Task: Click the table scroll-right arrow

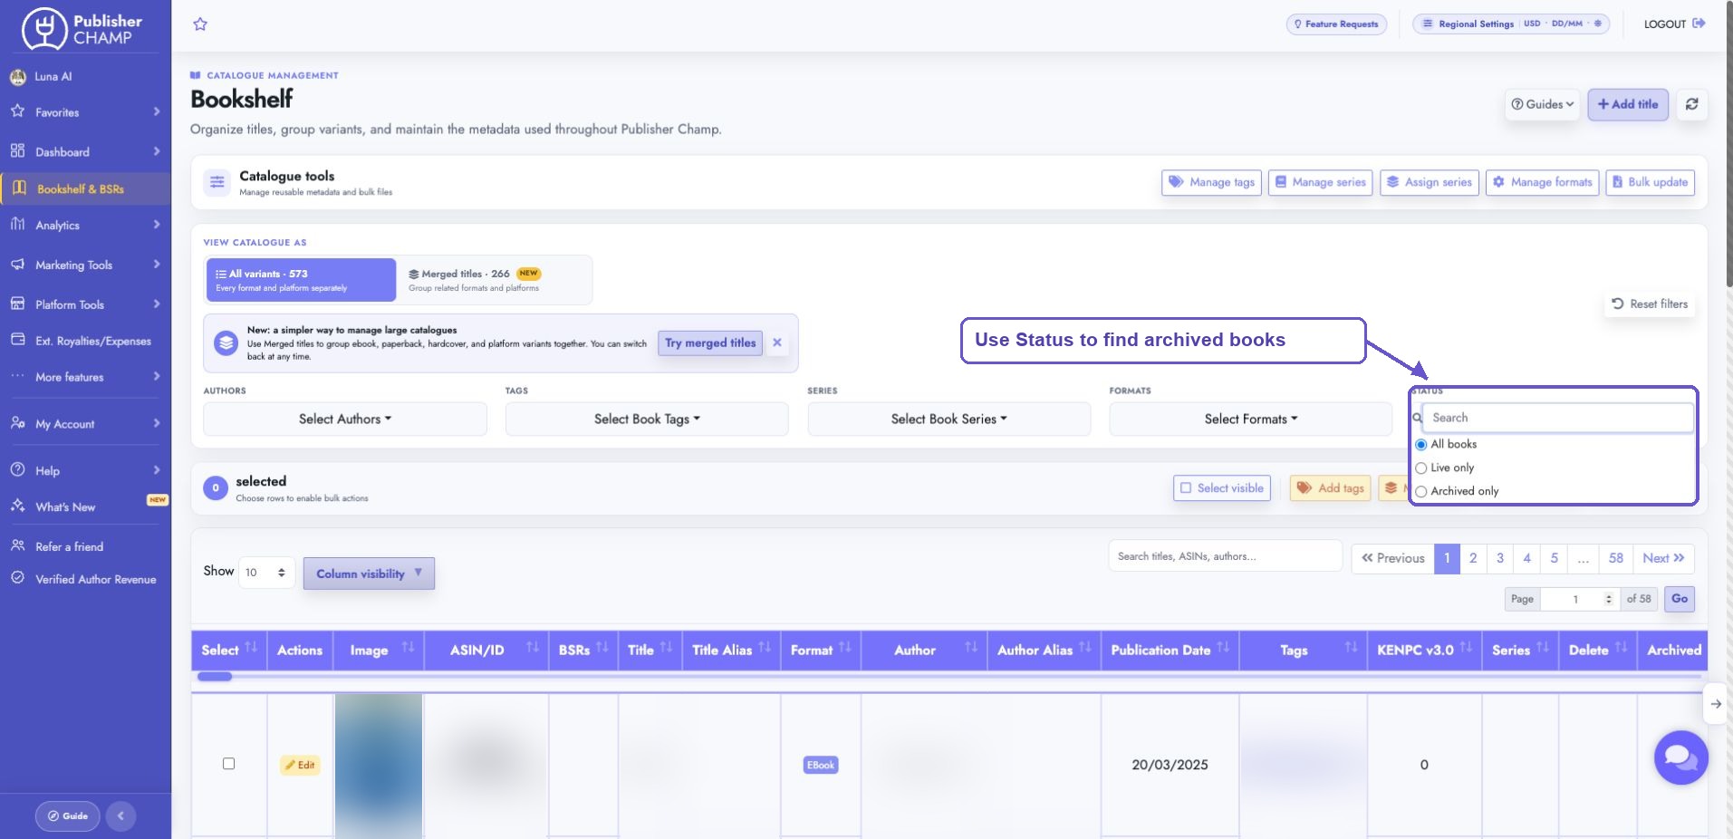Action: click(x=1716, y=704)
